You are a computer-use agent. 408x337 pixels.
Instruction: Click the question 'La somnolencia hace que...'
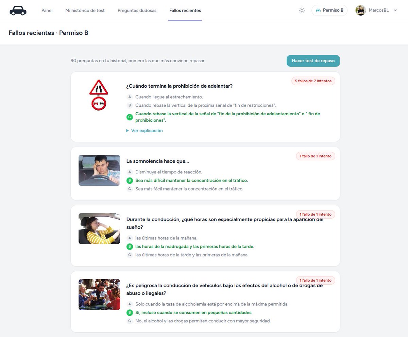tap(157, 161)
